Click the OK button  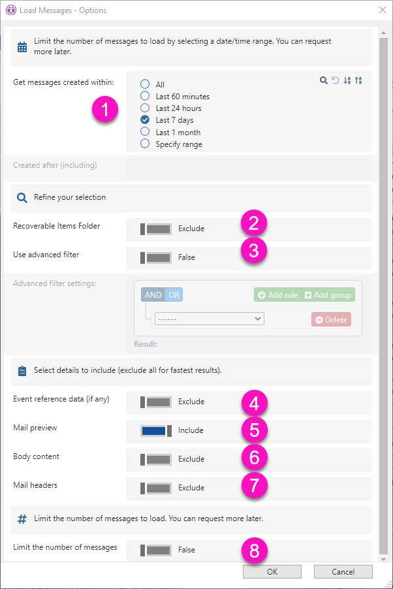272,571
